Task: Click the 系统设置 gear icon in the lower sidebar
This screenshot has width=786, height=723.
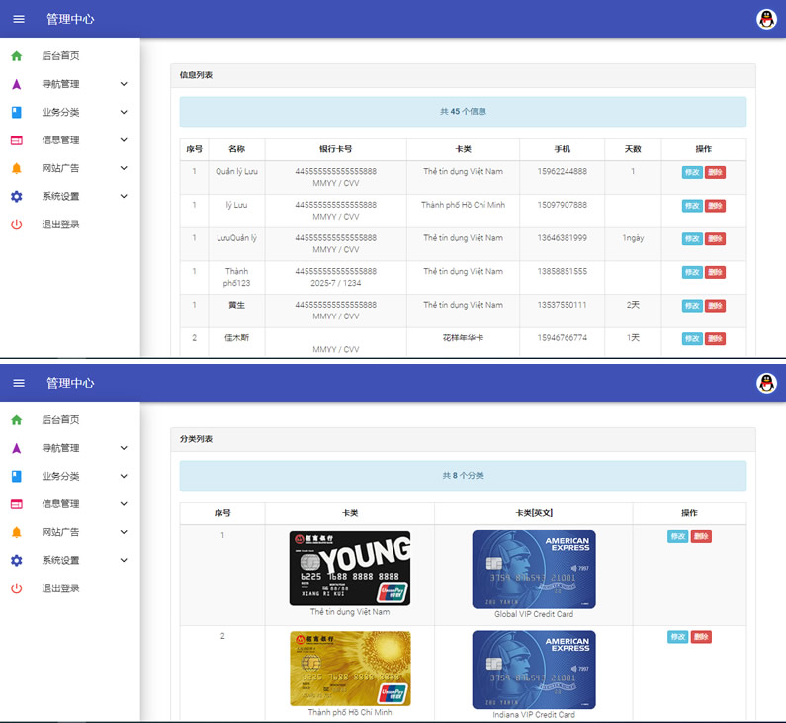Action: [x=16, y=560]
